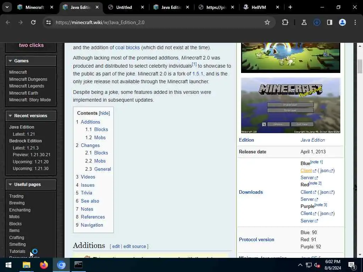This screenshot has height=272, width=363.
Task: Open Minecraft Dungeons sidebar link
Action: tap(28, 79)
